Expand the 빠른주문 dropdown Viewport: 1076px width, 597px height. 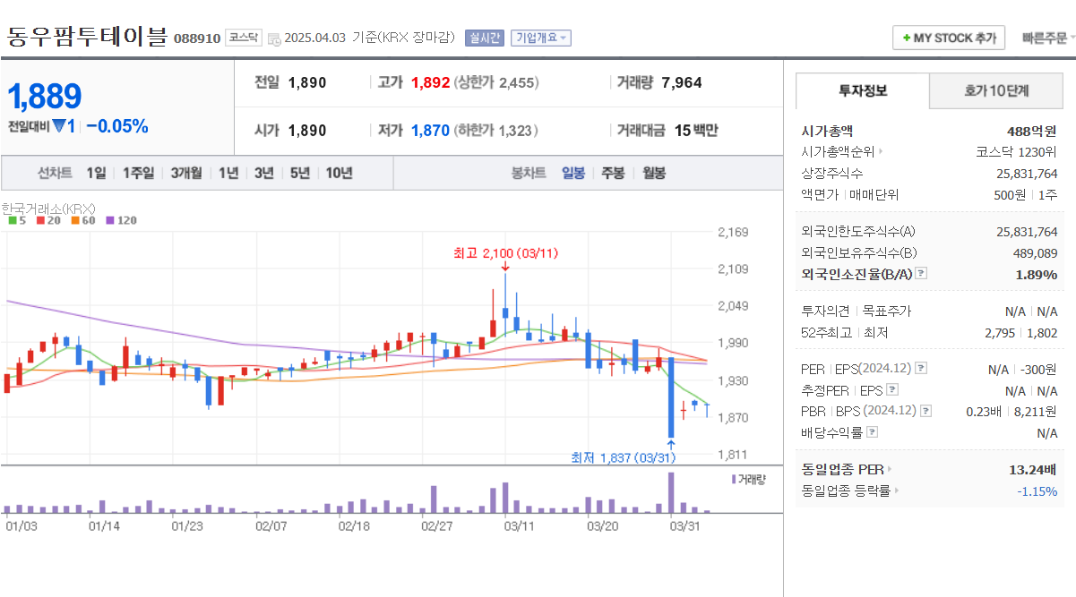click(1049, 38)
